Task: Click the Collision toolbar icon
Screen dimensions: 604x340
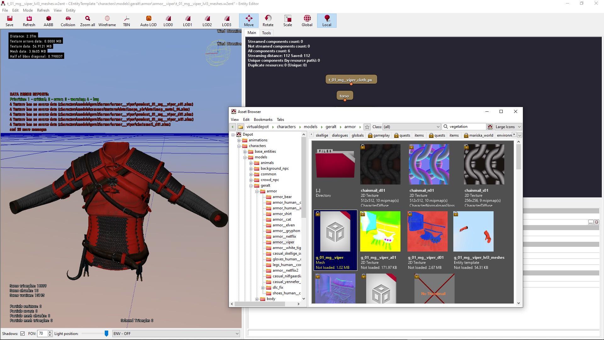Action: tap(68, 20)
